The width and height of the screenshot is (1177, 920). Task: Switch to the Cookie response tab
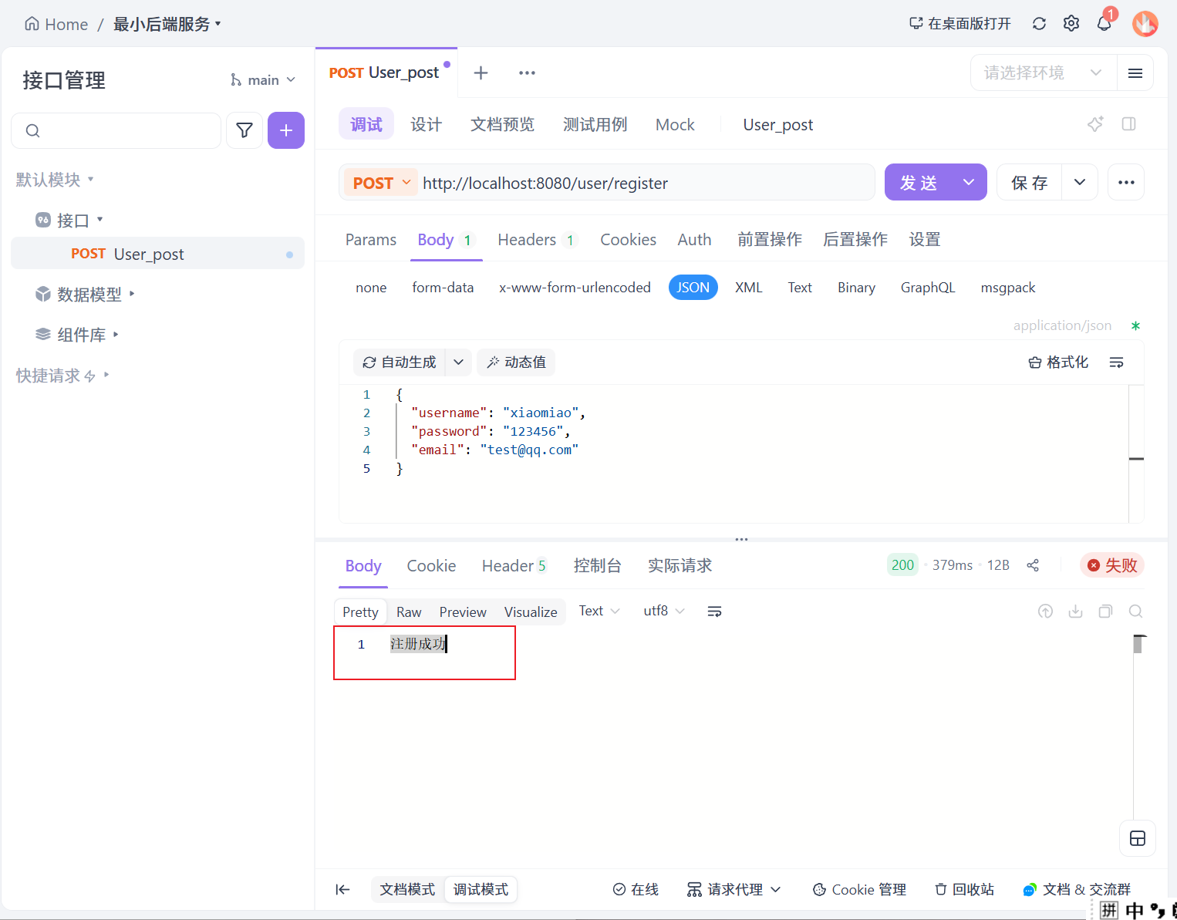[430, 565]
